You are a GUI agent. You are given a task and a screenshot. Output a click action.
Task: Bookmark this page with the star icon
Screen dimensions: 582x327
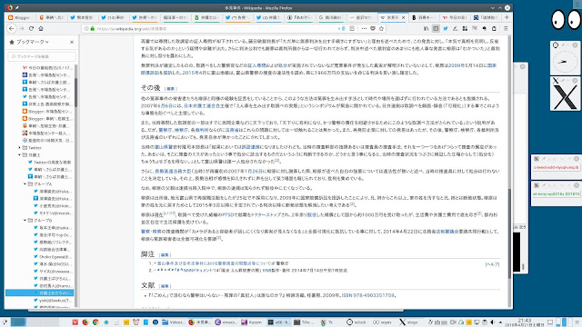381,28
